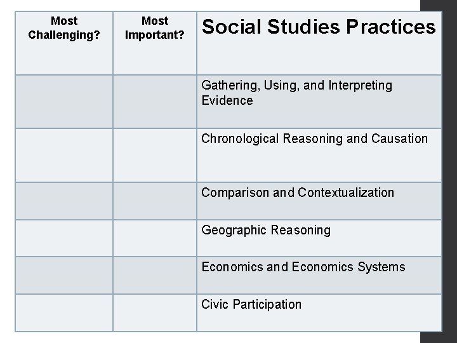Select the 'Geographic Reasoning' row label
457x343 pixels.
click(x=266, y=230)
